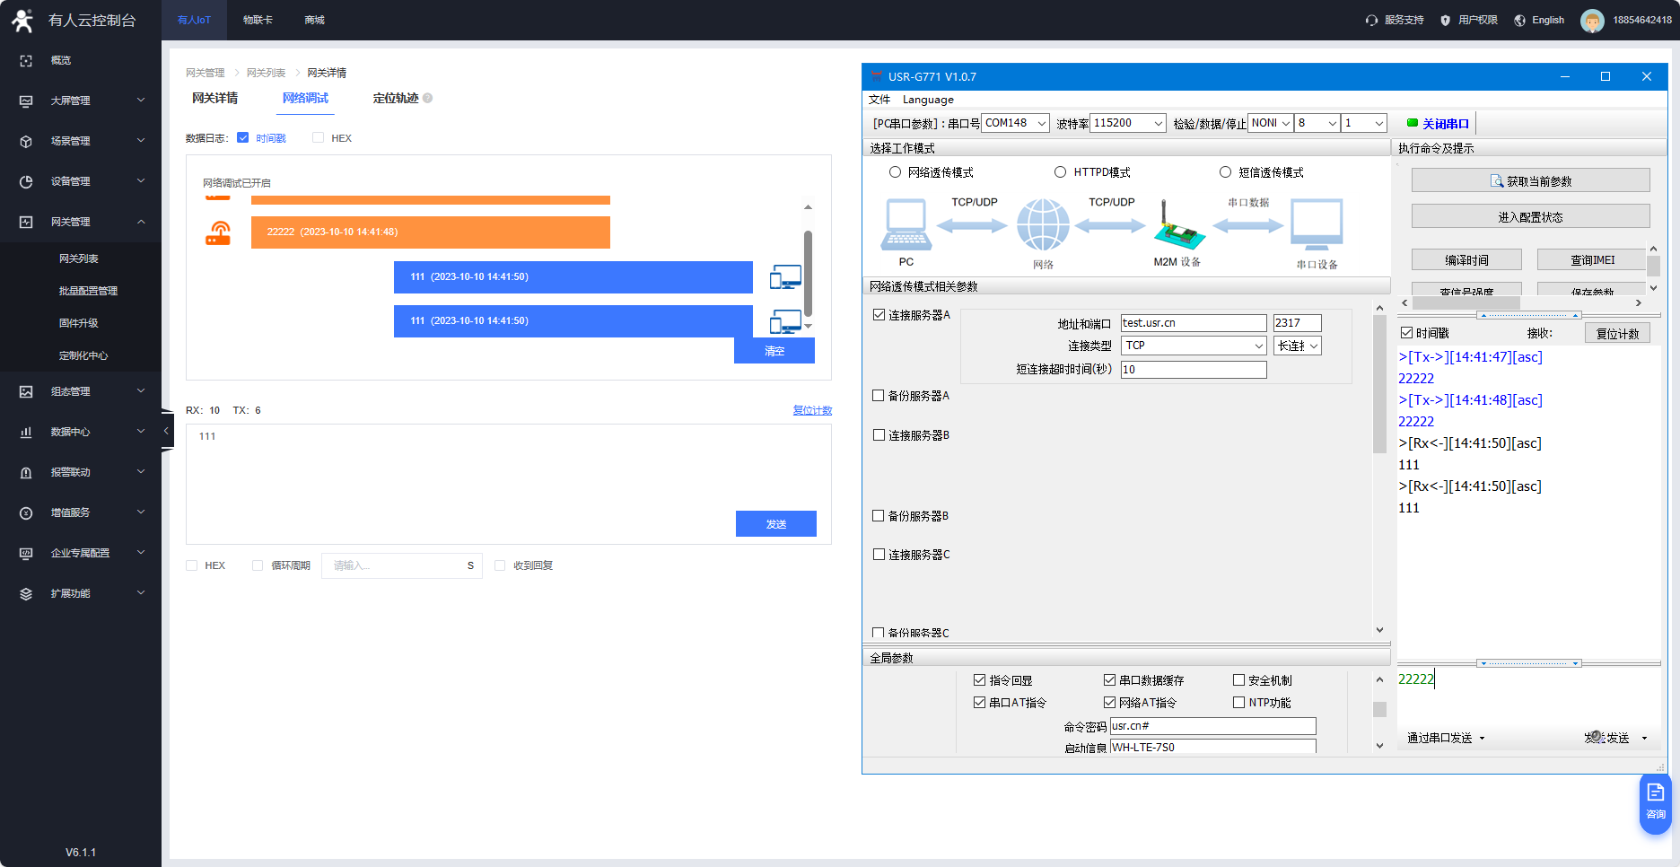
Task: Click the network debug log scrollbar
Action: point(808,269)
